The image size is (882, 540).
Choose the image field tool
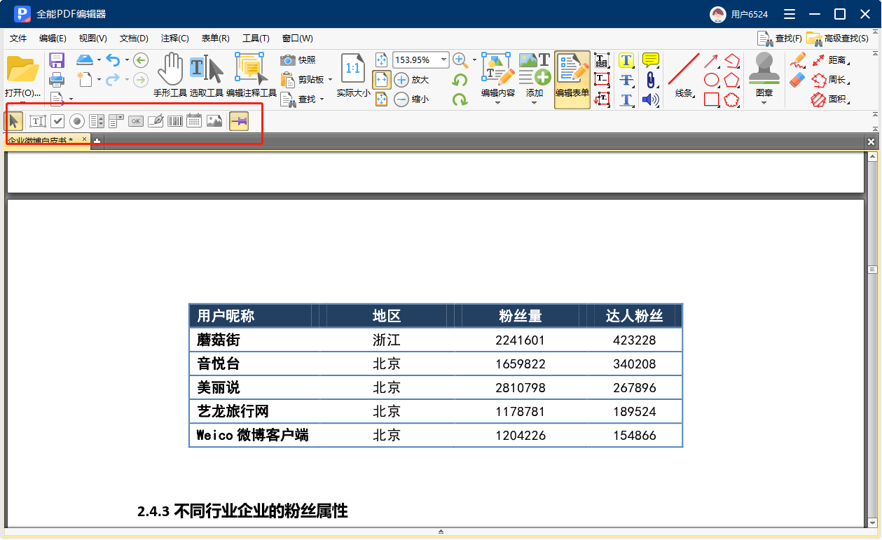[214, 121]
